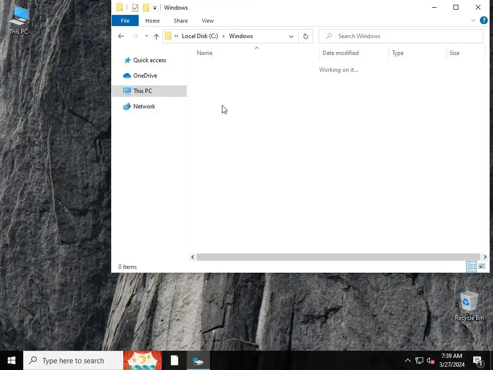Viewport: 493px width, 370px height.
Task: Expand the address bar history dropdown
Action: click(291, 37)
